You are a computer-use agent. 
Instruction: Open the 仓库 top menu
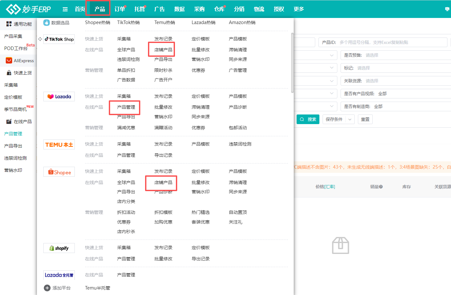219,9
